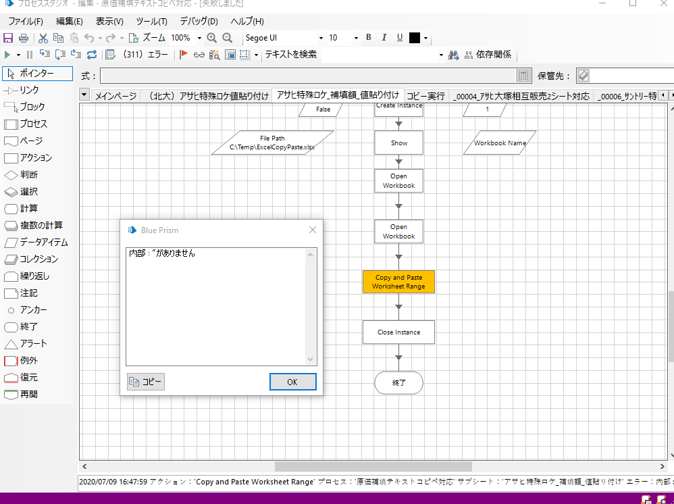Image resolution: width=674 pixels, height=504 pixels.
Task: Expand the grid options dropdown arrow
Action: (256, 55)
